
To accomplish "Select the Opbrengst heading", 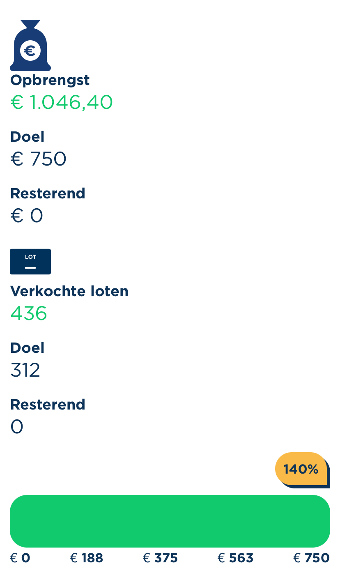I will 50,80.
